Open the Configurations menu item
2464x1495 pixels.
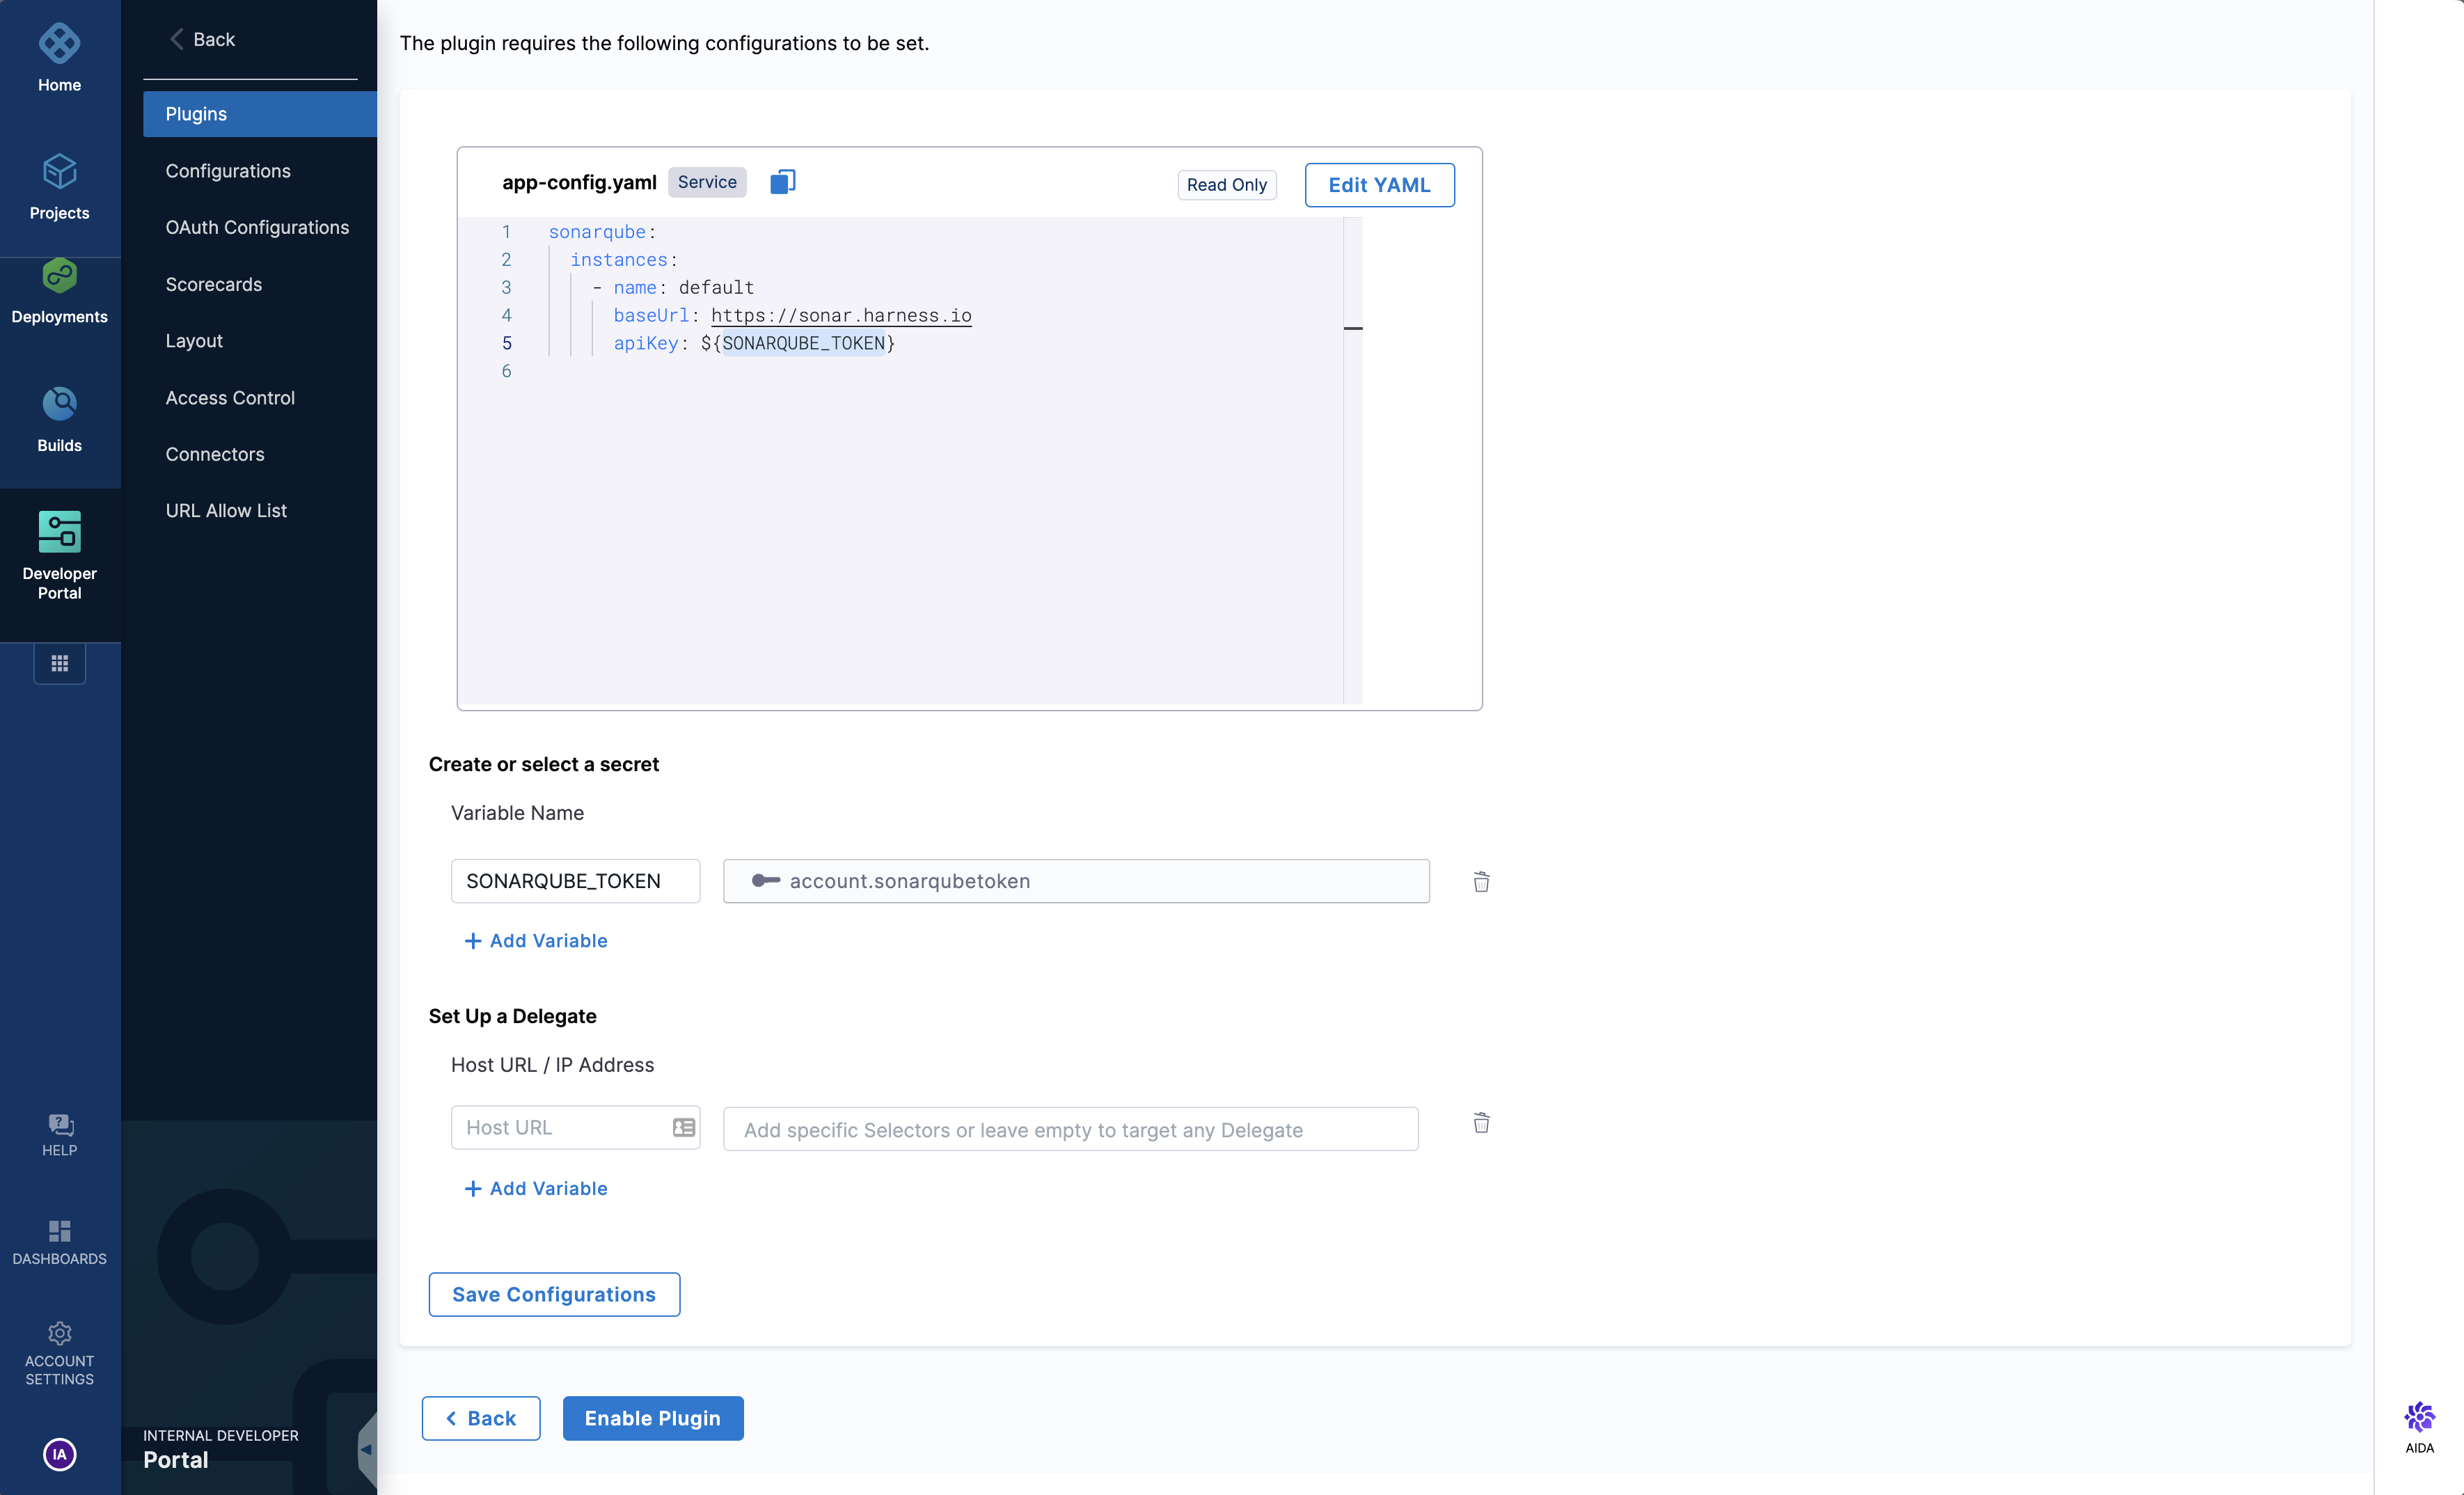tap(228, 171)
